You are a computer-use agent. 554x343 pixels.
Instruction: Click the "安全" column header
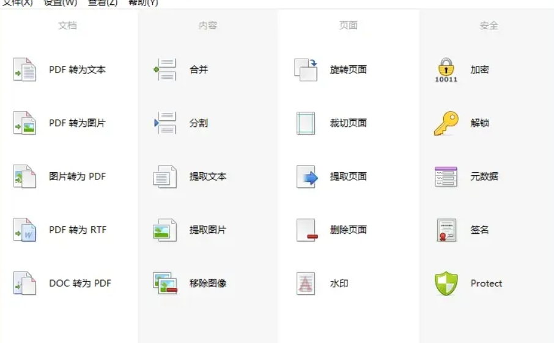tap(489, 26)
